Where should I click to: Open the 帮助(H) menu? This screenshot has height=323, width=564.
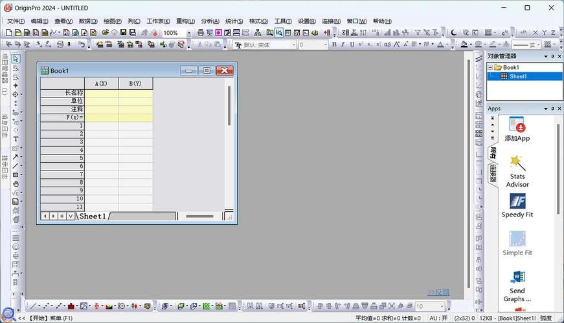pos(382,21)
